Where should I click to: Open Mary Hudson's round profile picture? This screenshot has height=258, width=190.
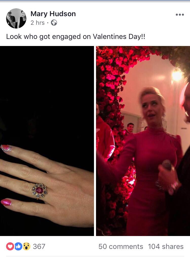pos(16,18)
